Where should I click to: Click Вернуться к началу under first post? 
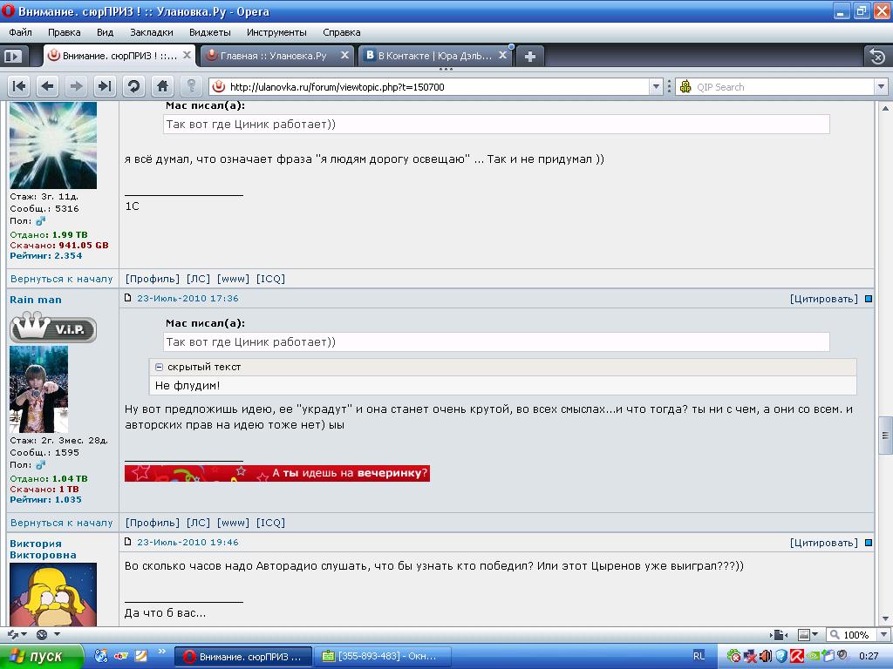point(62,279)
